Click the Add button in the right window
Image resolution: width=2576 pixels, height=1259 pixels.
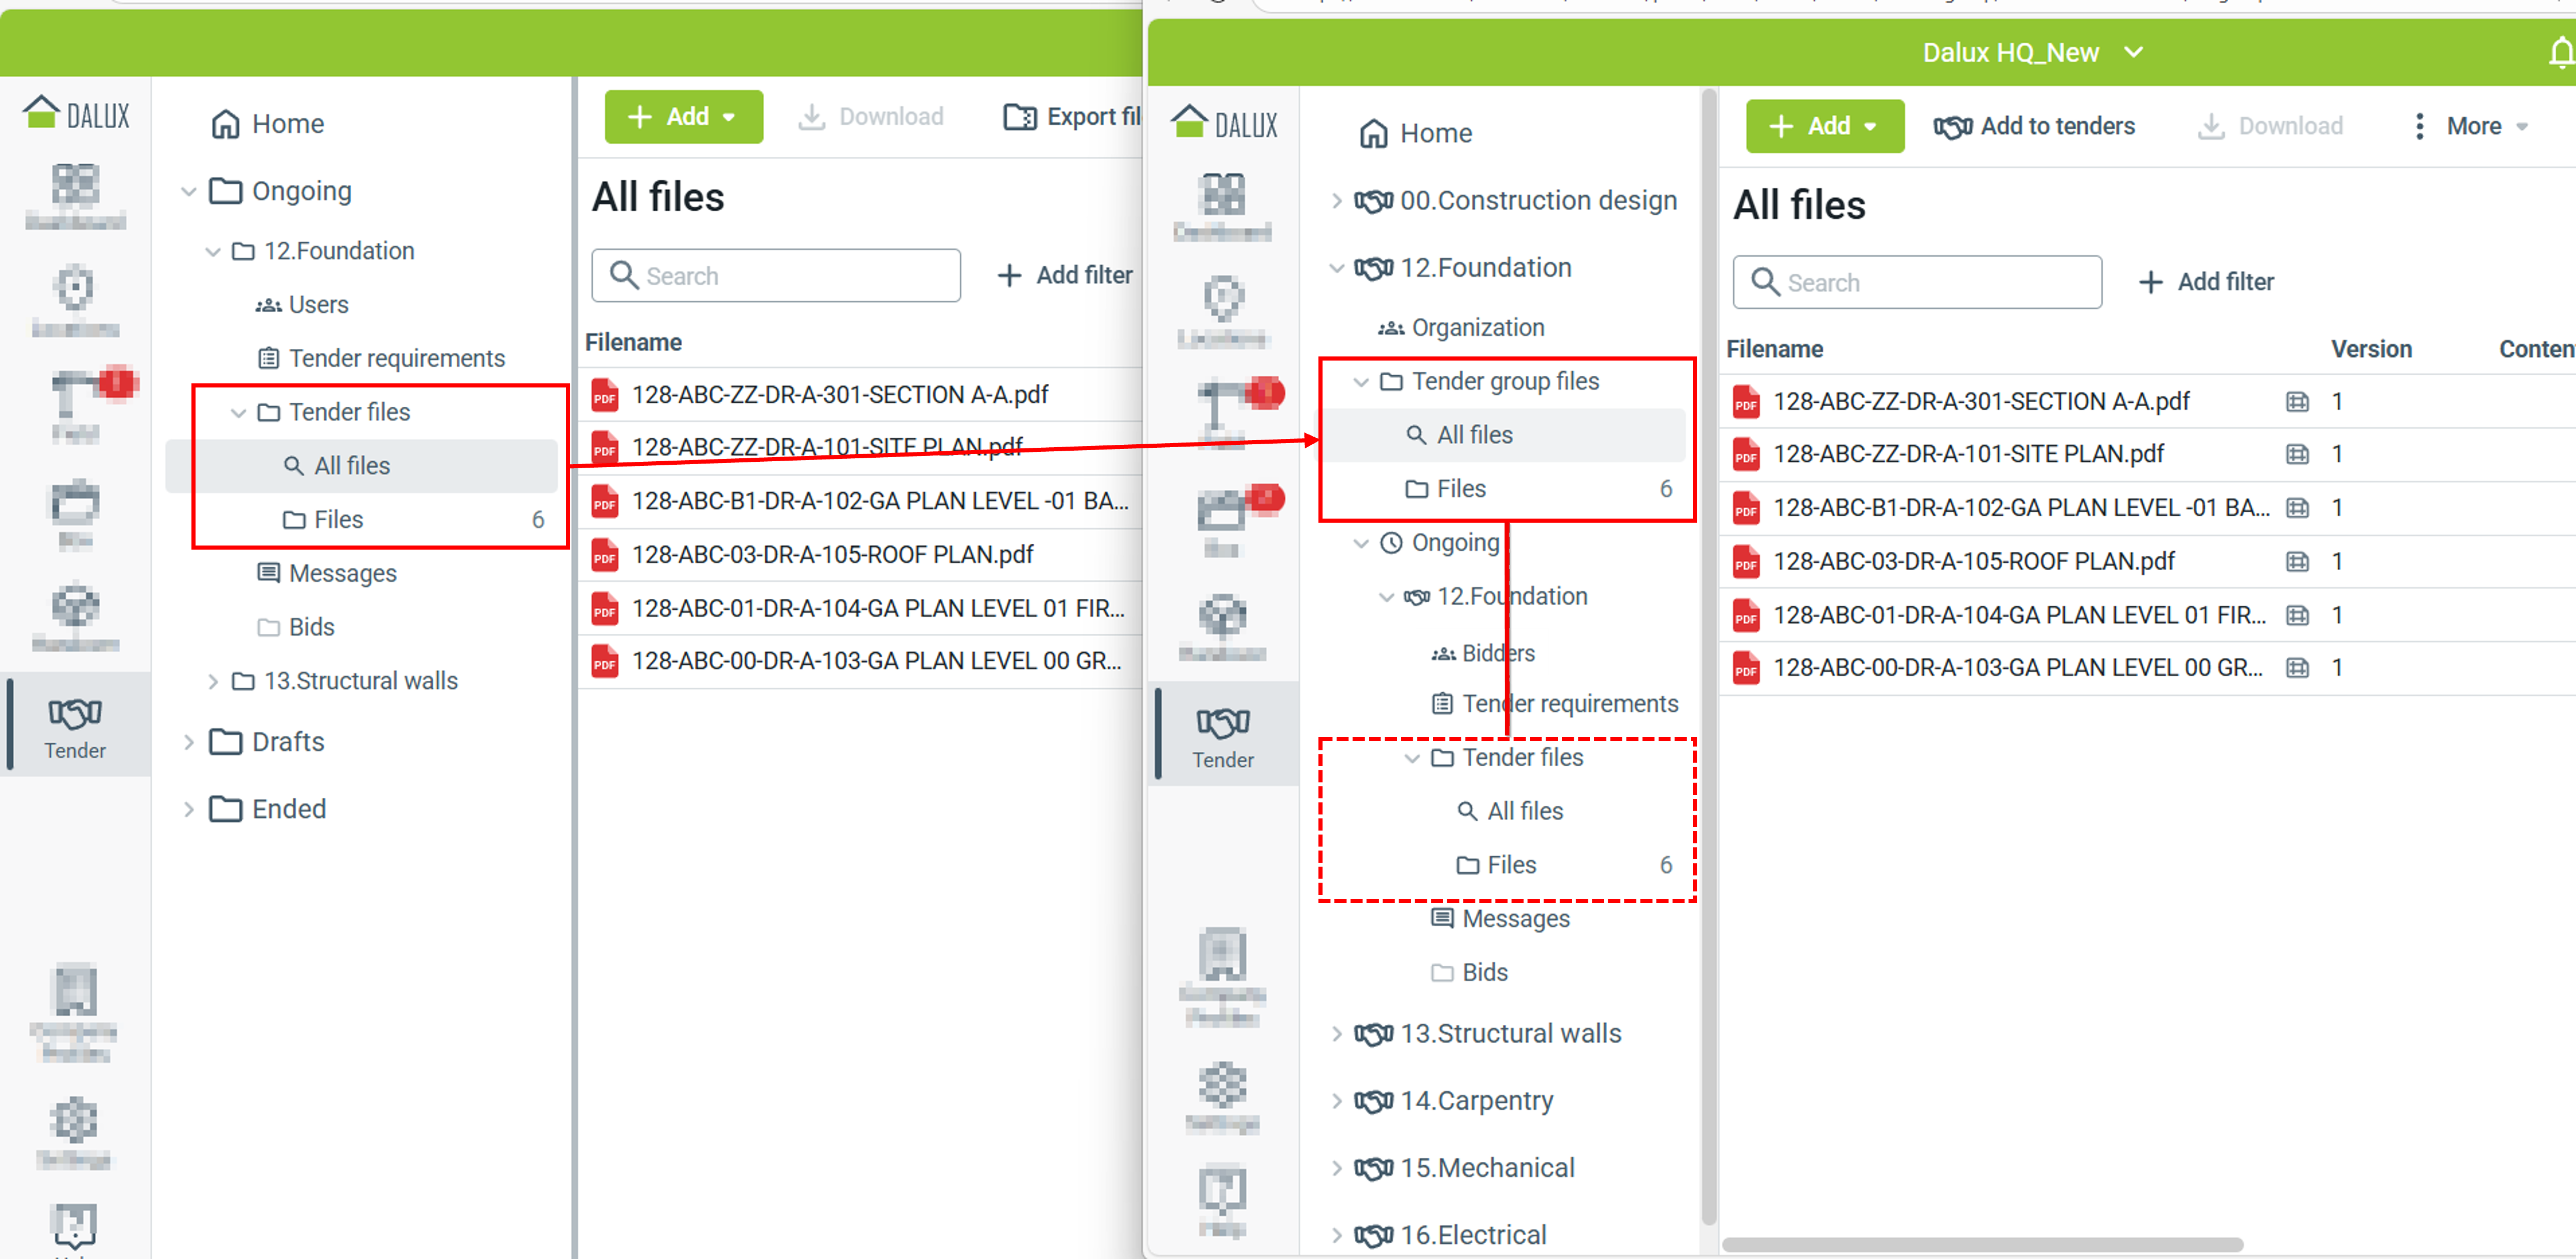[1824, 126]
